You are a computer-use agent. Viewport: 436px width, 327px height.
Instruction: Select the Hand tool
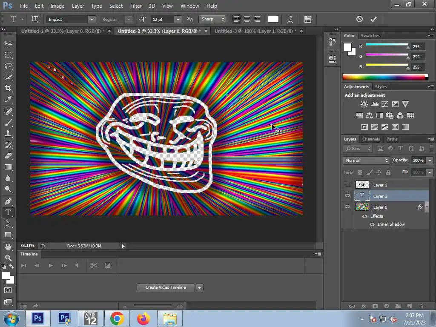click(x=8, y=247)
